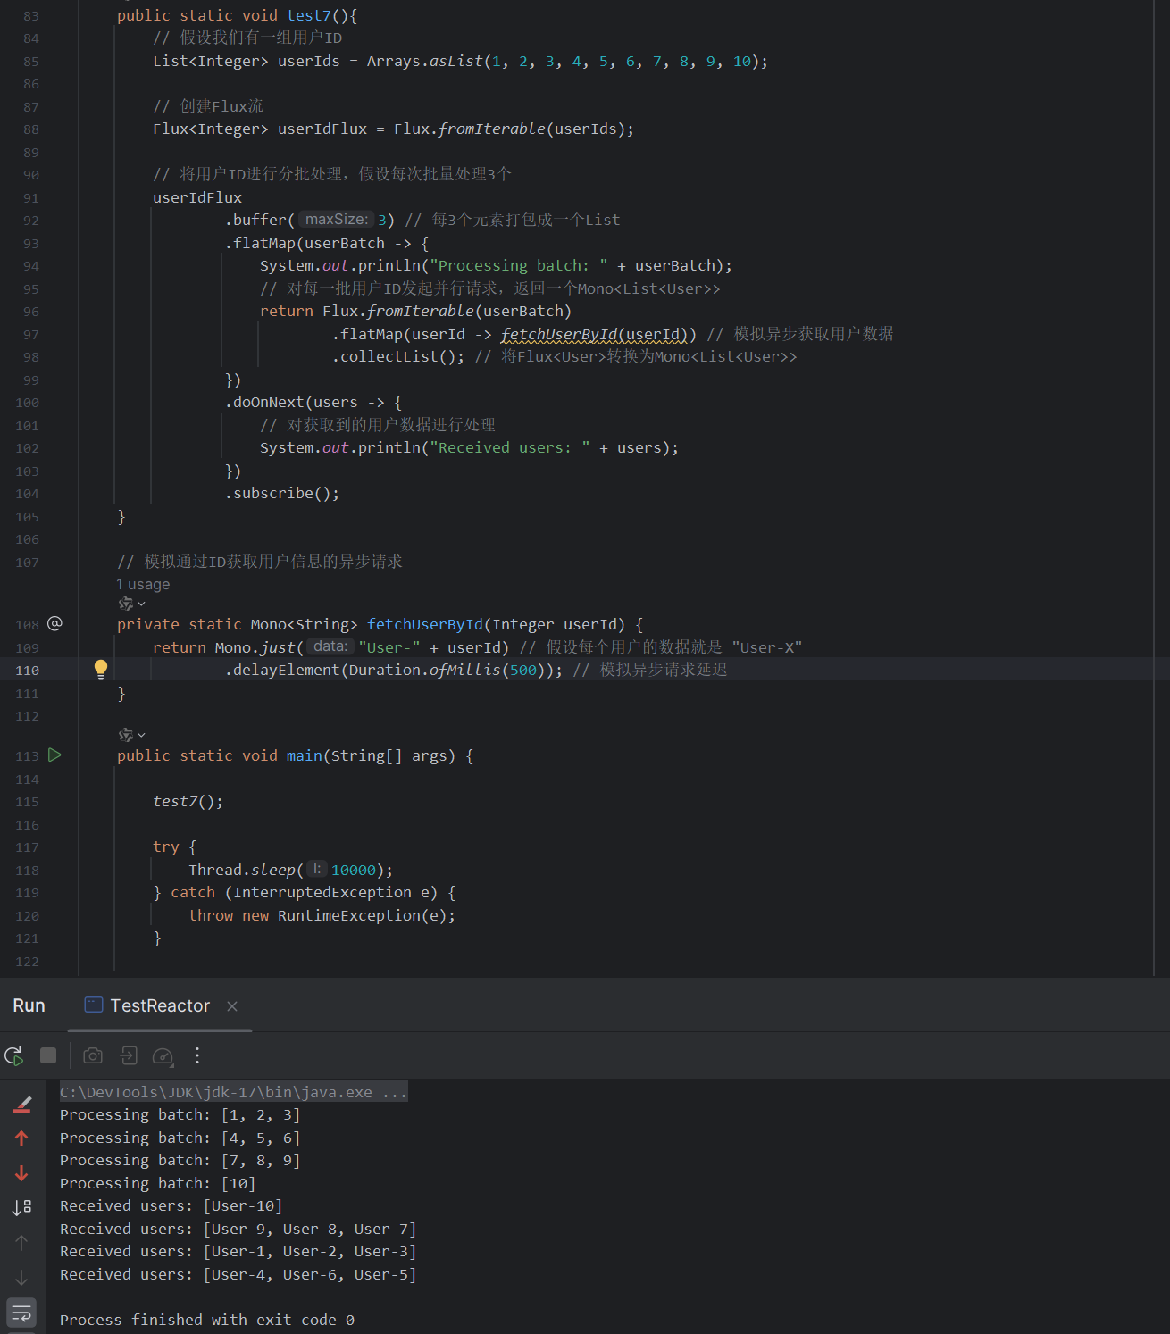Click line number 113 in the gutter
Image resolution: width=1170 pixels, height=1334 pixels.
(x=28, y=756)
